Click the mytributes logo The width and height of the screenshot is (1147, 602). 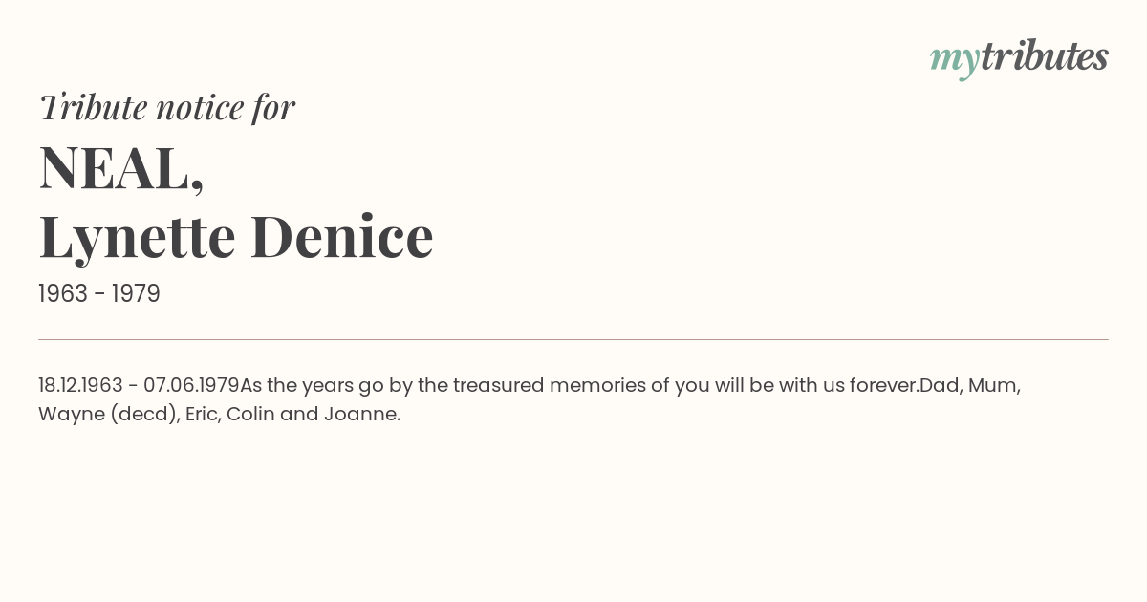[1019, 59]
